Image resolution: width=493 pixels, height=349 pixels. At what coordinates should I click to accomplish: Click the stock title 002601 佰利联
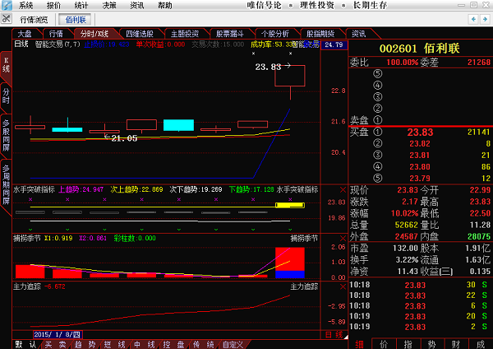[x=419, y=49]
